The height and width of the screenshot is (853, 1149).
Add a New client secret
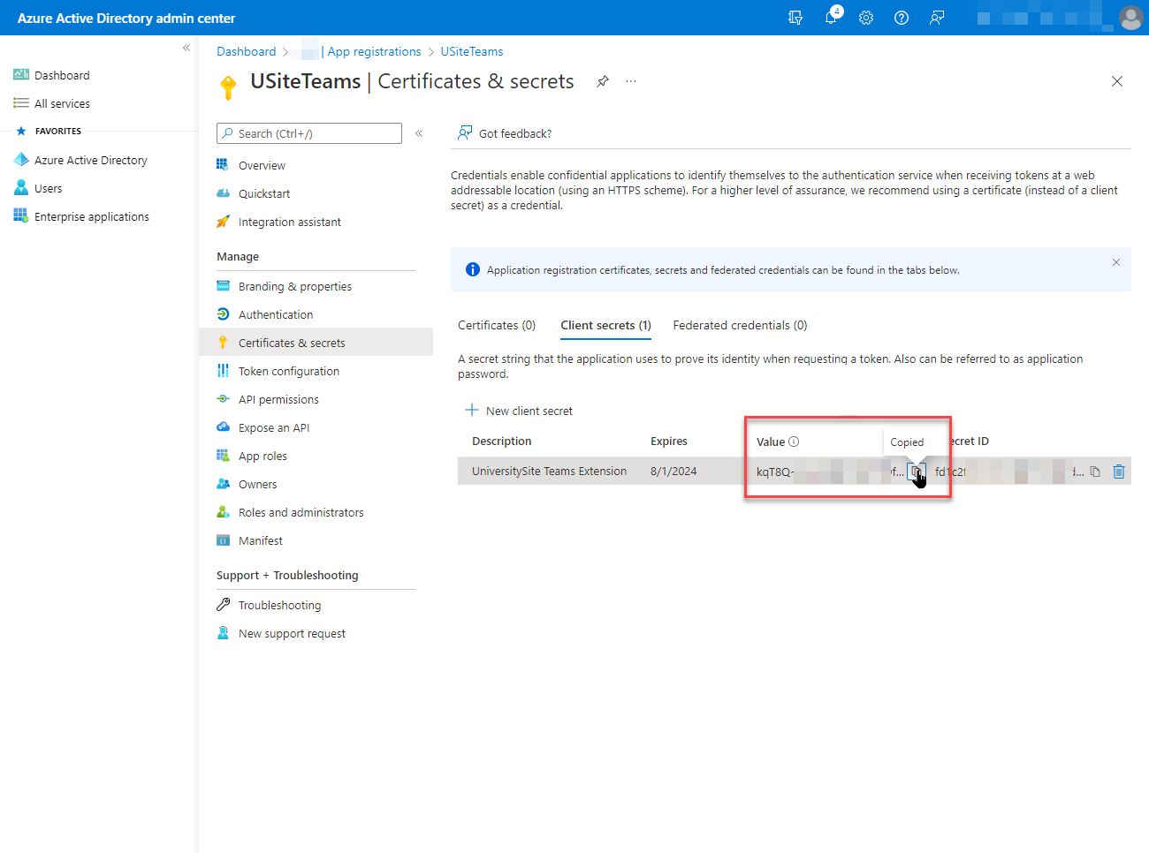(519, 411)
